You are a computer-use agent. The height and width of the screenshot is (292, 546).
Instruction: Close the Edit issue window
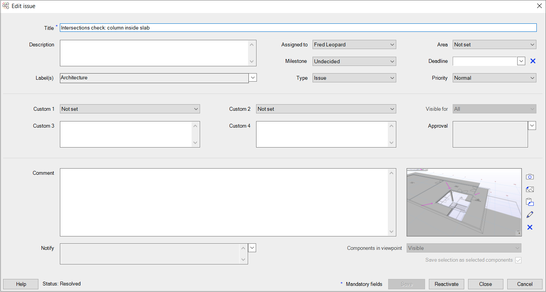click(539, 6)
